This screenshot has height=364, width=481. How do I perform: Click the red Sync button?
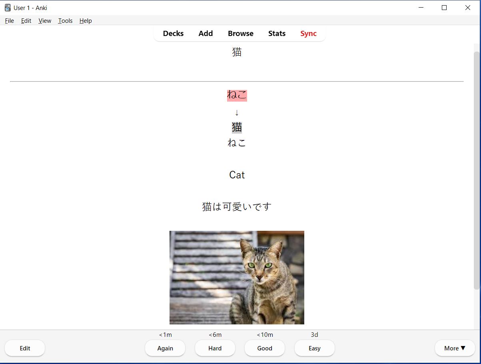(x=308, y=34)
